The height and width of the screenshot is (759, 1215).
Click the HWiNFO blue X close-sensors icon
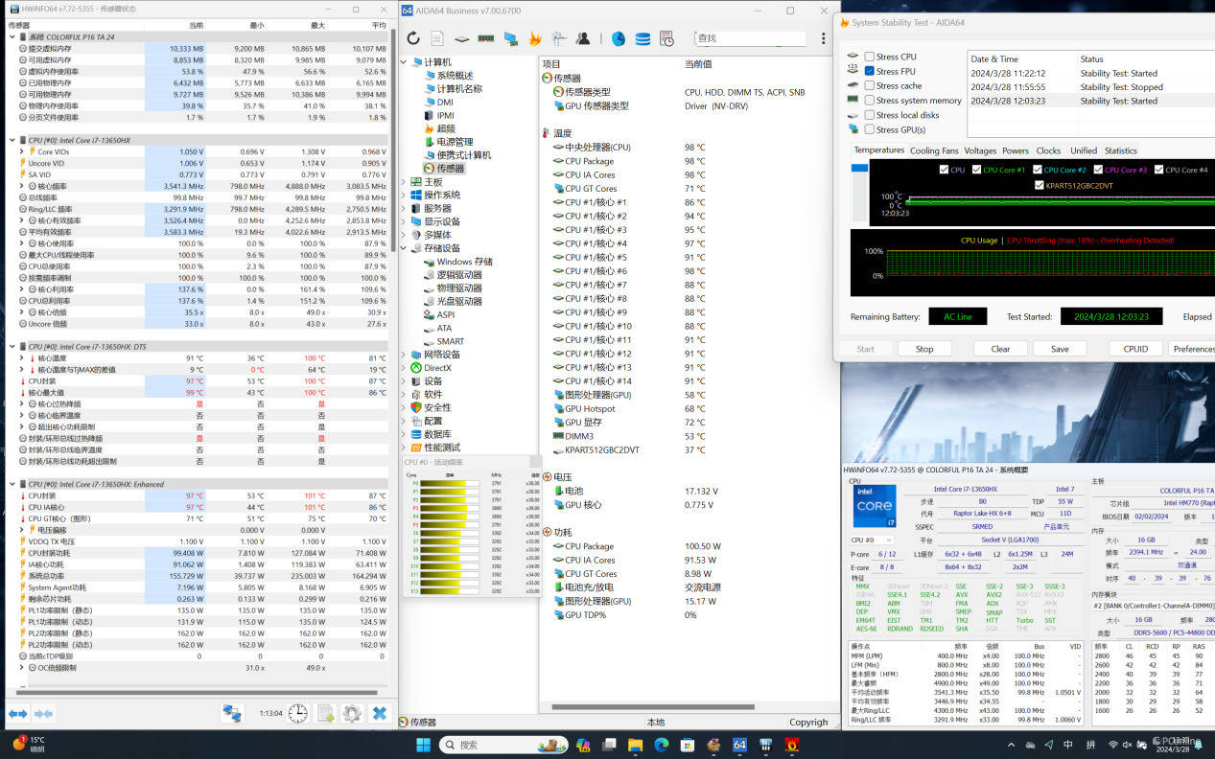380,713
